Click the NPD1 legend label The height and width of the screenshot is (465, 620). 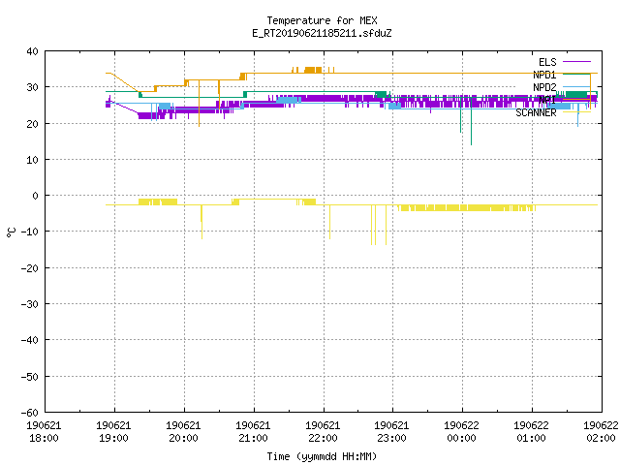(544, 75)
